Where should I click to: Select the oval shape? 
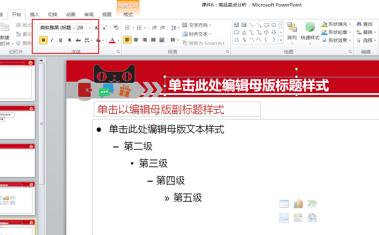274,25
